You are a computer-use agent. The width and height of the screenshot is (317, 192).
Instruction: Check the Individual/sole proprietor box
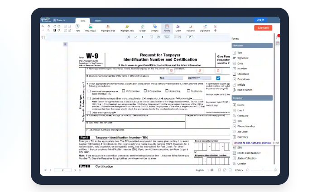89,91
